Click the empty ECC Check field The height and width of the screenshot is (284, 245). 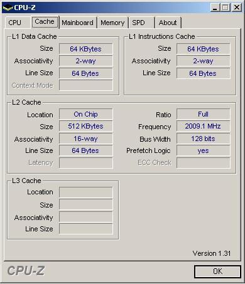203,163
